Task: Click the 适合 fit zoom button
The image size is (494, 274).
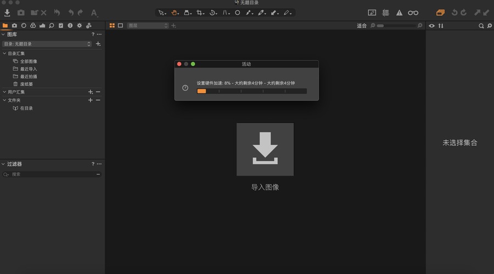Action: click(362, 26)
